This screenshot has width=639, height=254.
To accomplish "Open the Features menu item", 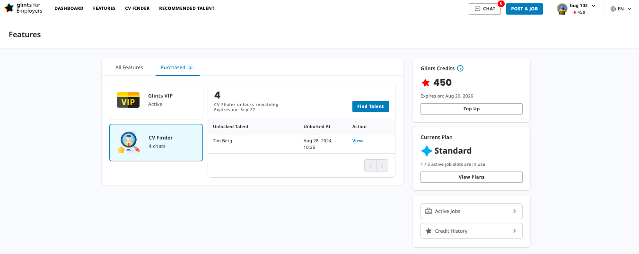I will click(x=105, y=8).
